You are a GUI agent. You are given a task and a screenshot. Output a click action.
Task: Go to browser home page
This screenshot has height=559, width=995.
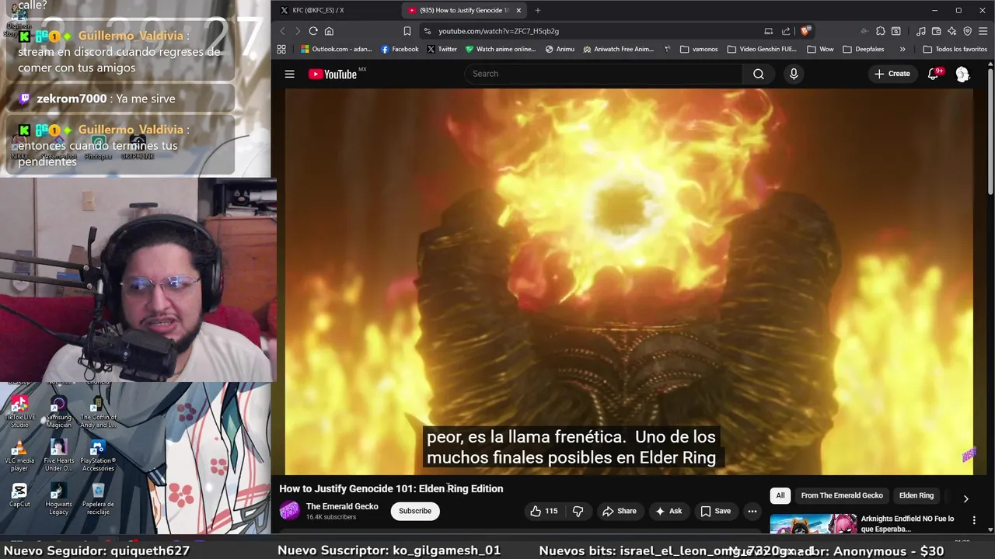click(x=329, y=31)
